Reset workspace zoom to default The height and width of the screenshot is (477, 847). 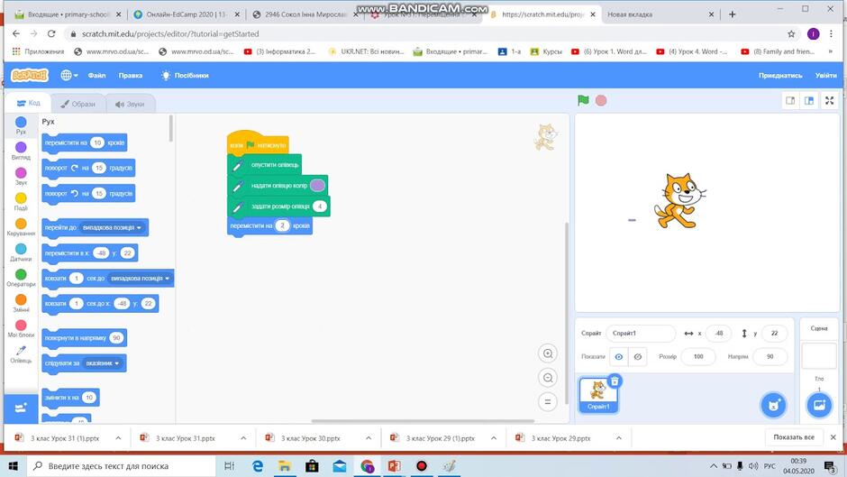[548, 402]
